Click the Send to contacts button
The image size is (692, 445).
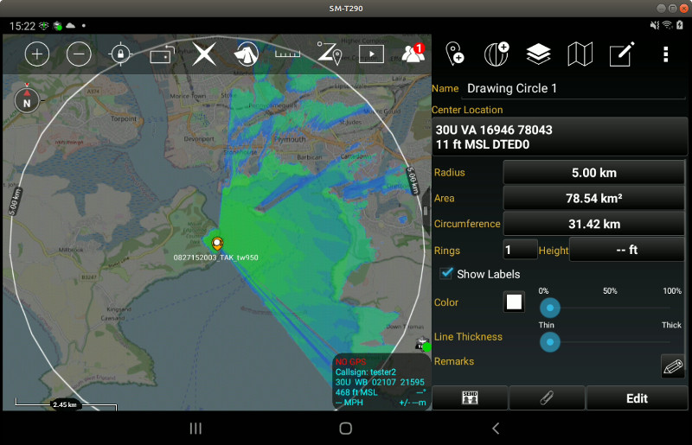pos(470,398)
